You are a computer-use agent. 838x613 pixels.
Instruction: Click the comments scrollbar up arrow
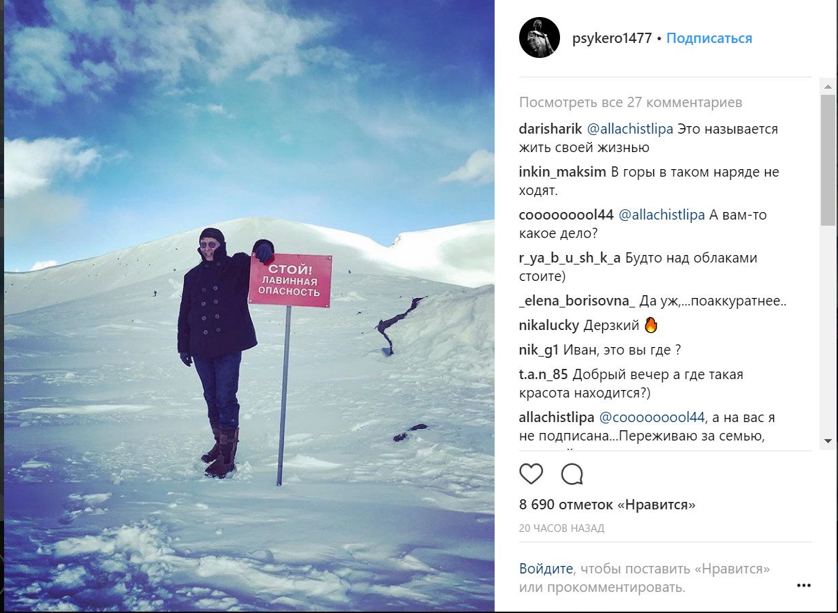pos(828,87)
